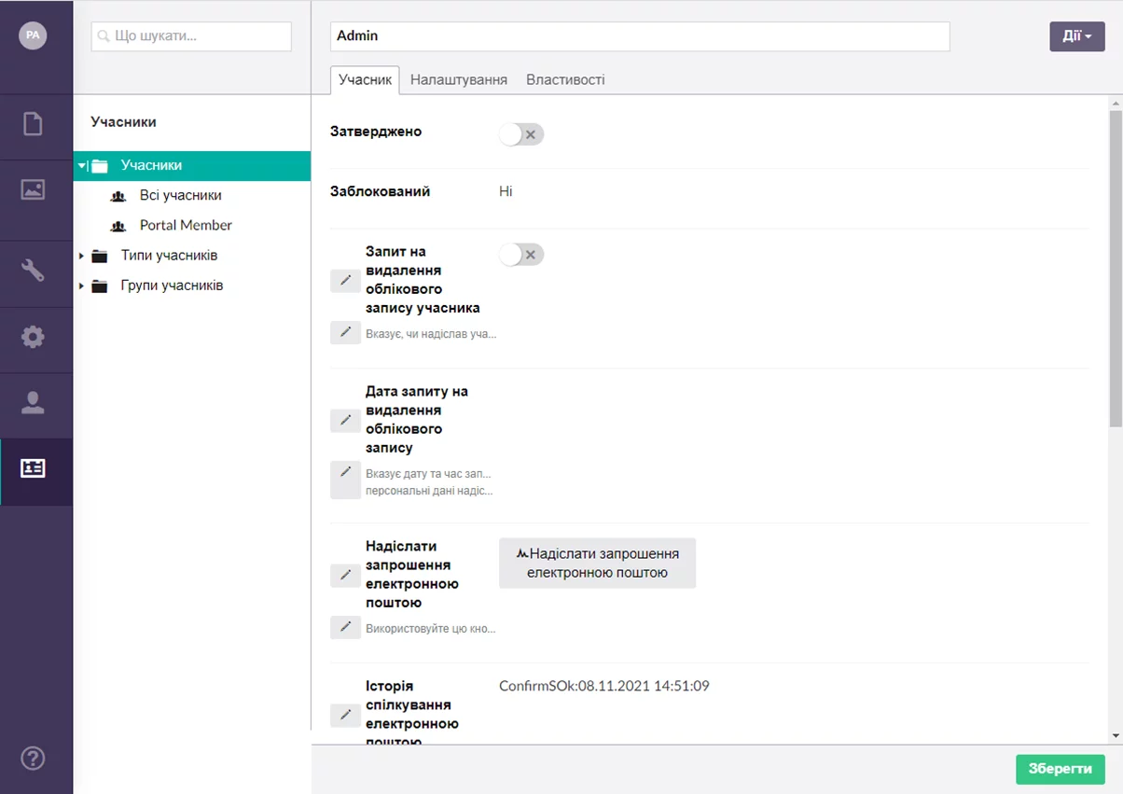This screenshot has height=794, width=1123.
Task: Click the Що шукати search field
Action: tap(191, 36)
